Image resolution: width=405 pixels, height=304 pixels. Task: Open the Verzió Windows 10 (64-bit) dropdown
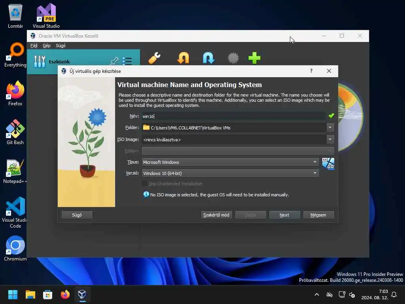click(x=231, y=173)
